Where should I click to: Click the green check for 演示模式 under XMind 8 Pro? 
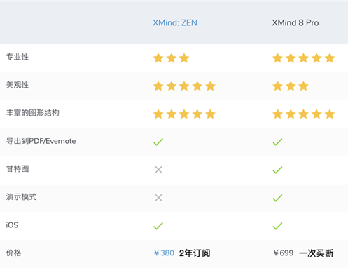(x=277, y=198)
